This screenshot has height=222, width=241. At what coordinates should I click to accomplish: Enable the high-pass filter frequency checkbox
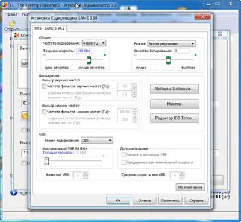click(x=44, y=86)
